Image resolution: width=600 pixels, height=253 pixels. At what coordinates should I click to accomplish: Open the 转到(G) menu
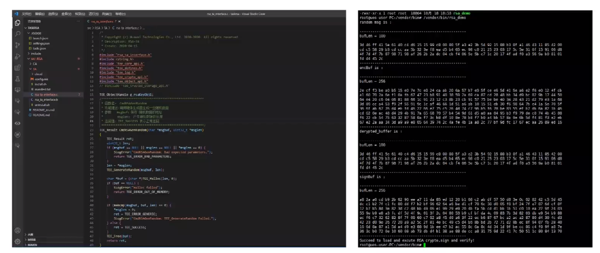[x=80, y=14]
